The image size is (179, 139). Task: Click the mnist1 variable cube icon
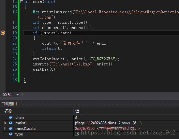[11, 123]
